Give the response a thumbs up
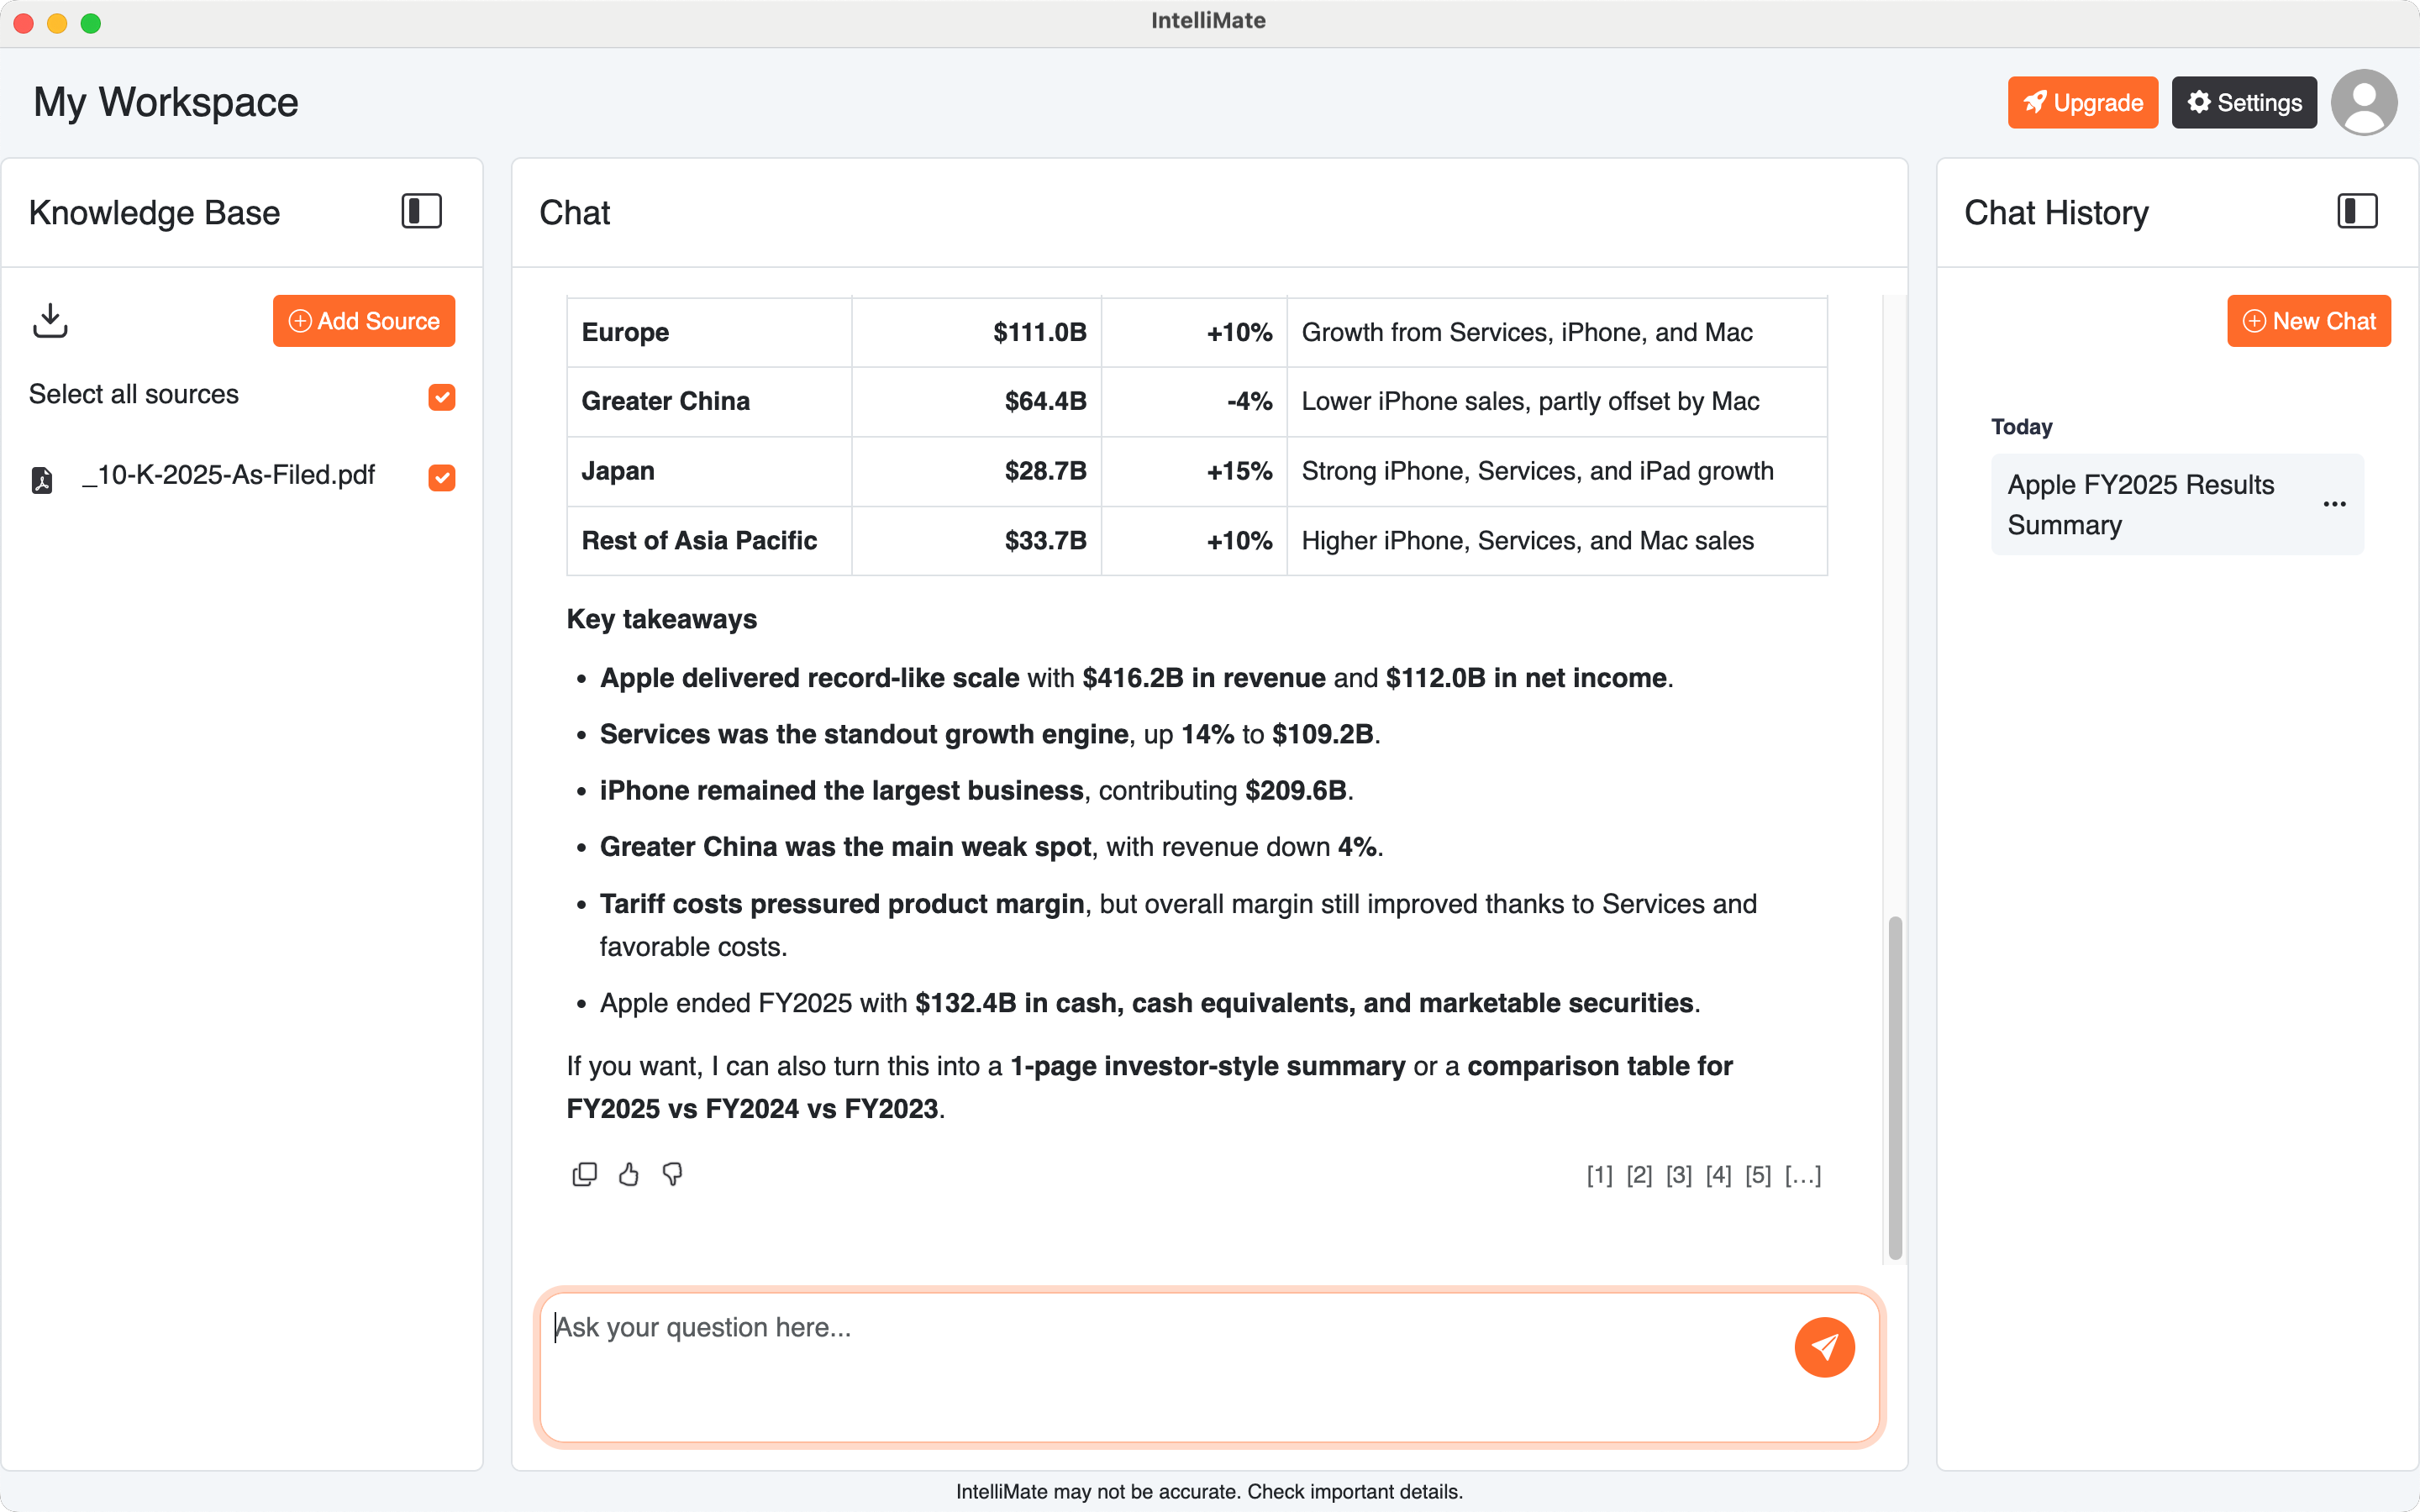Viewport: 2420px width, 1512px height. [629, 1174]
